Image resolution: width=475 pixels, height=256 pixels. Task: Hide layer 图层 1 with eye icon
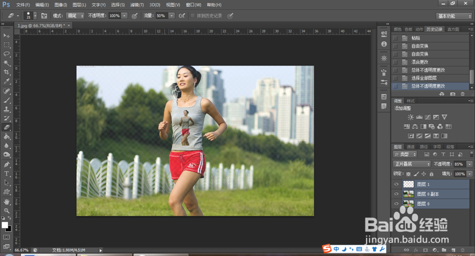(396, 184)
